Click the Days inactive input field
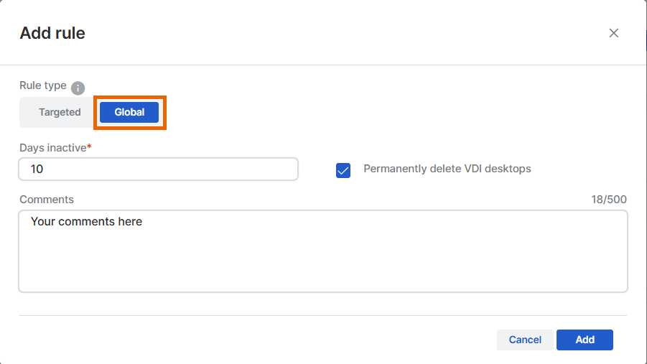This screenshot has width=647, height=364. tap(158, 169)
